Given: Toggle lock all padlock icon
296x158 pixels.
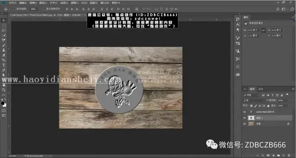Looking at the screenshot, I should point(268,106).
